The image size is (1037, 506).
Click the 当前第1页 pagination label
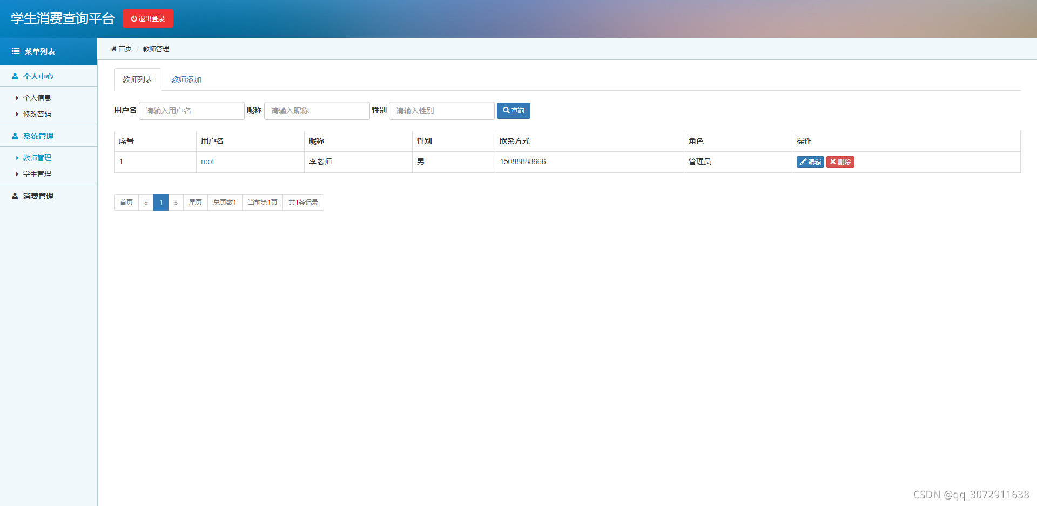pos(262,203)
